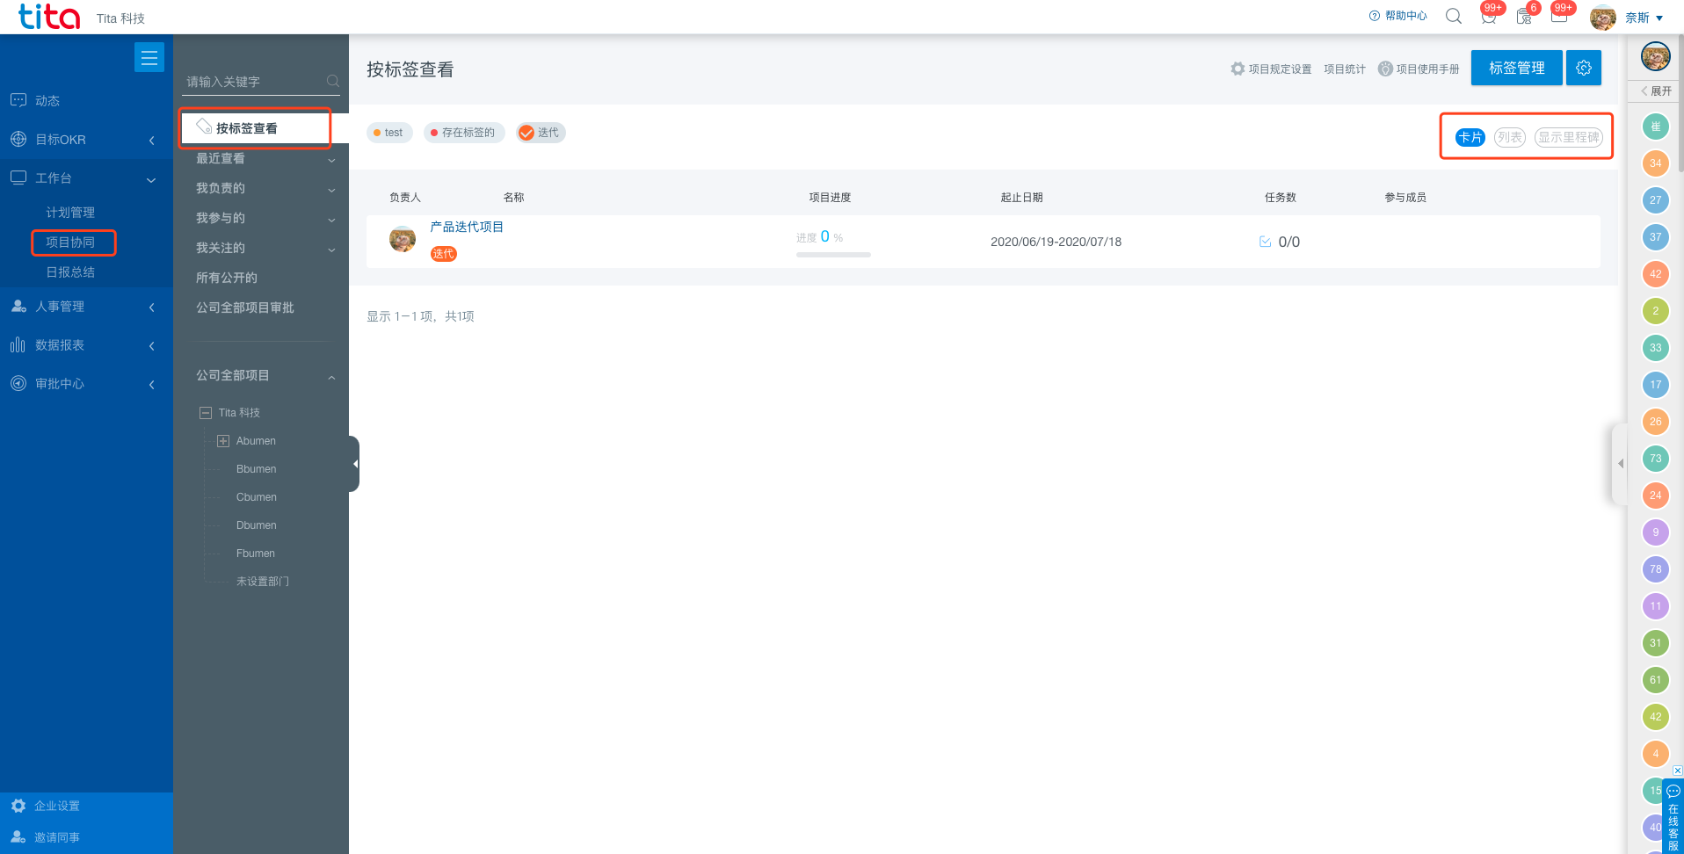Click the 目标OKR target icon
Viewport: 1684px width, 854px height.
pos(18,140)
